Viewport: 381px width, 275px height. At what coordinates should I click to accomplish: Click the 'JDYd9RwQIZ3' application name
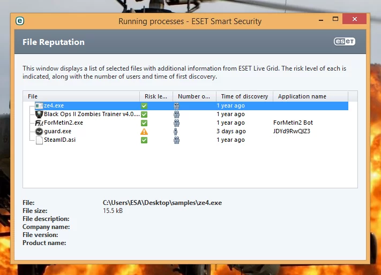[x=292, y=131]
